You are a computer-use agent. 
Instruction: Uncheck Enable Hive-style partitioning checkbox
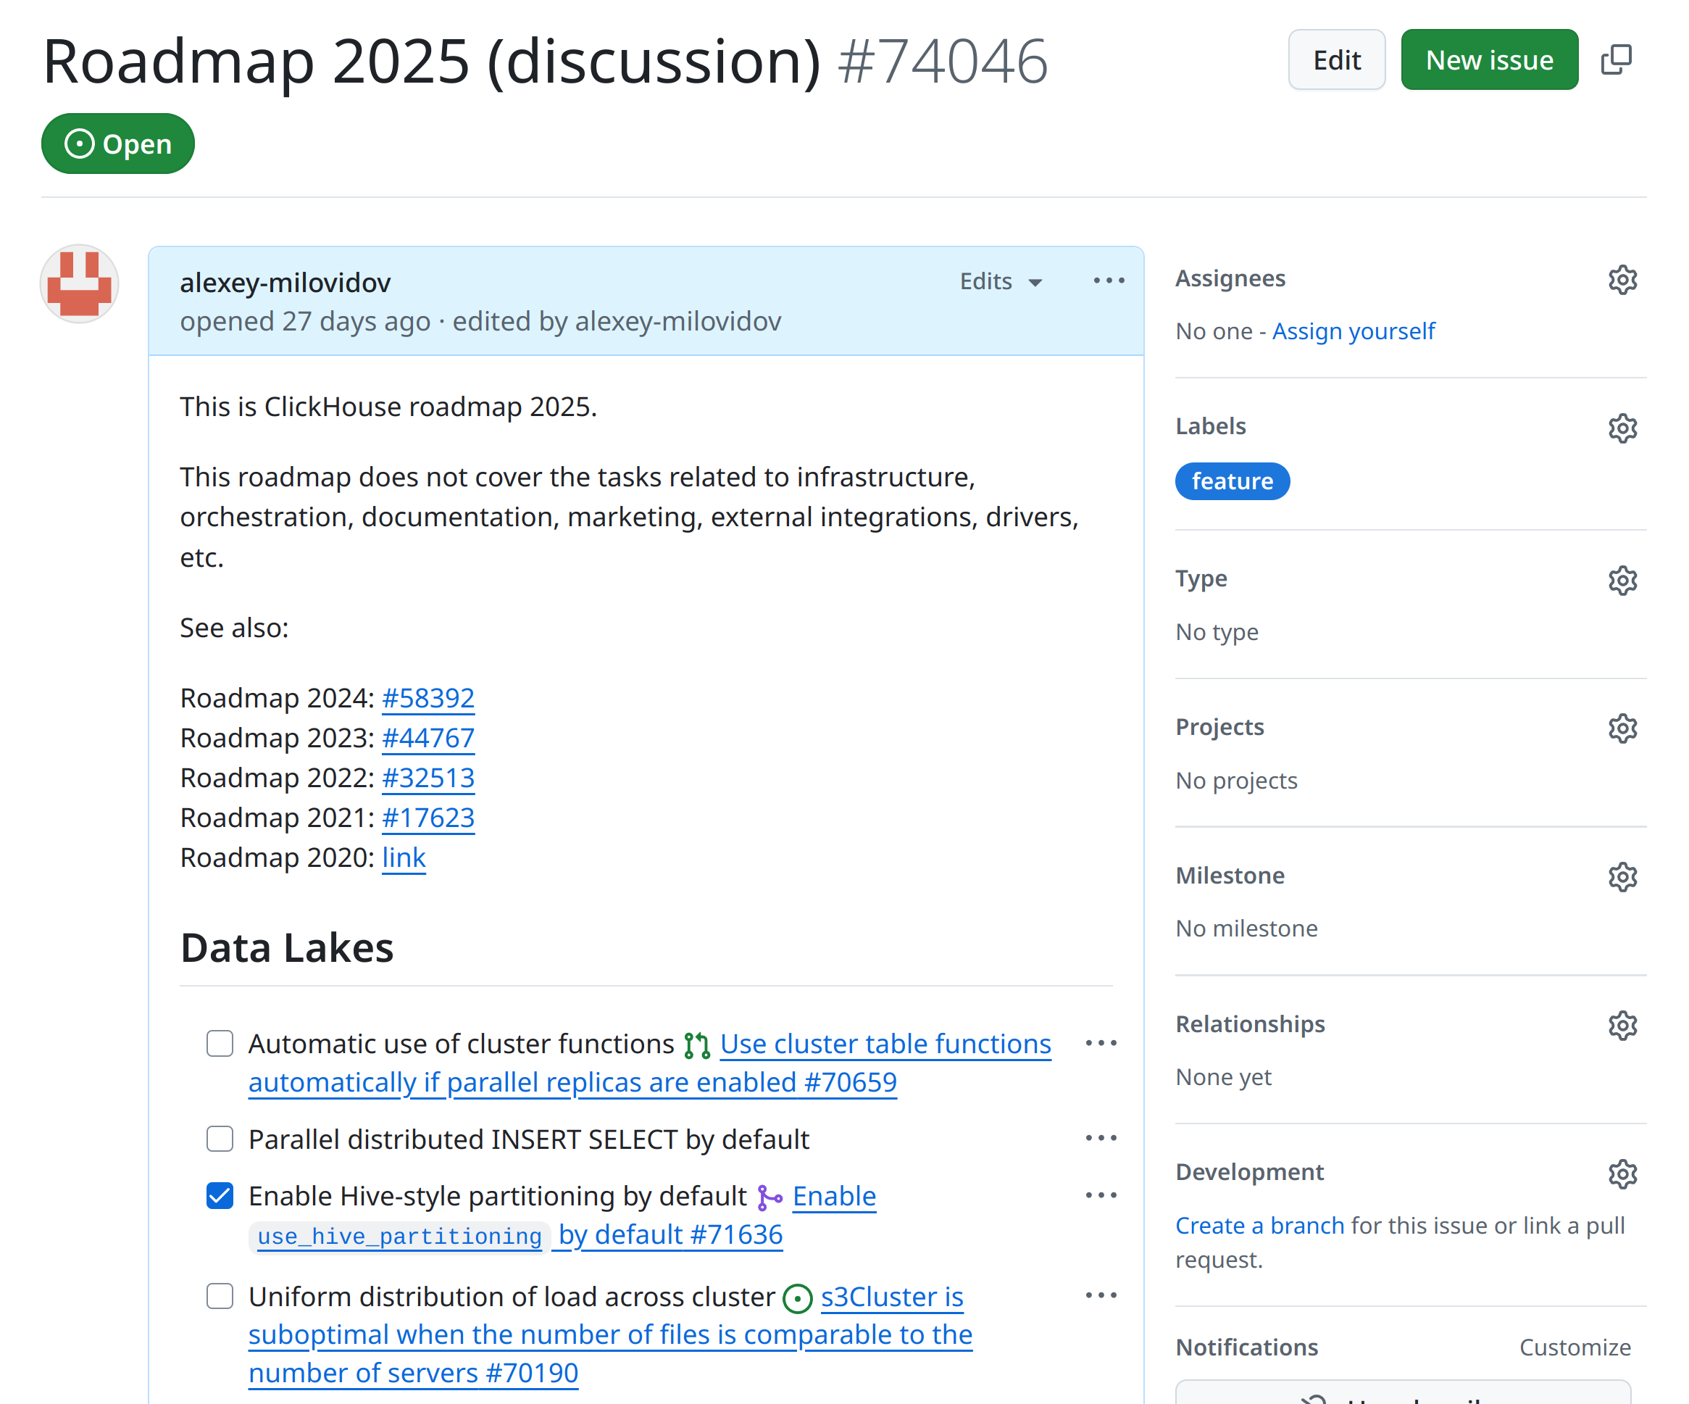point(220,1196)
